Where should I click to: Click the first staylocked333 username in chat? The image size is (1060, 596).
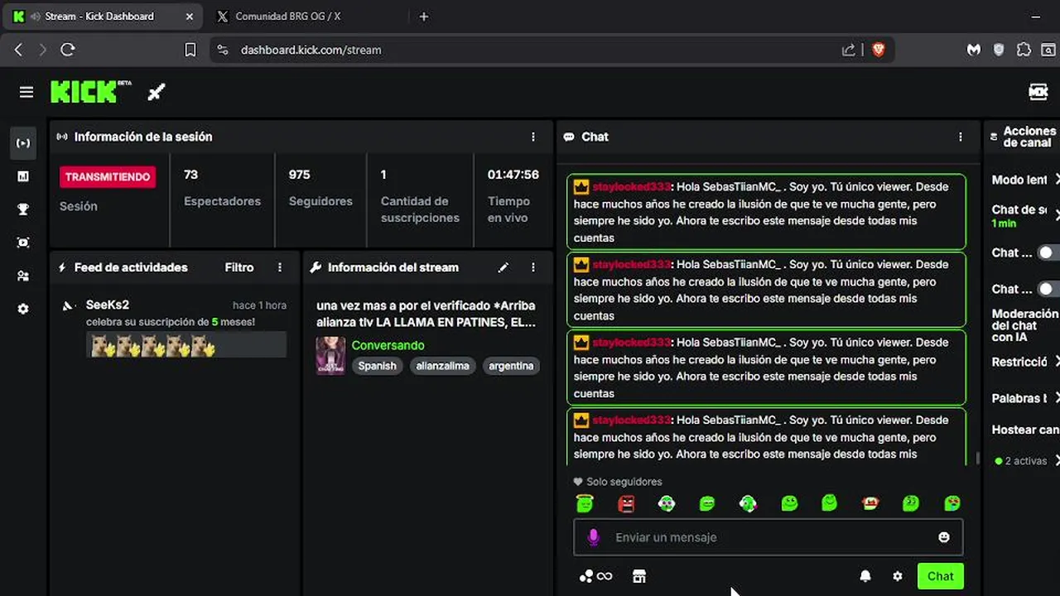pos(631,186)
